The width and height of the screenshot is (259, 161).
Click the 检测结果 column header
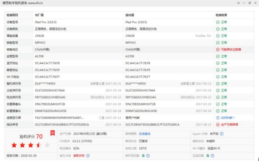click(x=221, y=15)
